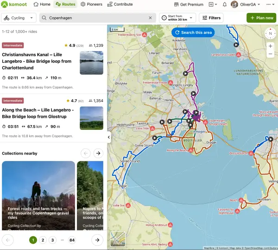
Task: Open the Contribute section
Action: tap(120, 4)
